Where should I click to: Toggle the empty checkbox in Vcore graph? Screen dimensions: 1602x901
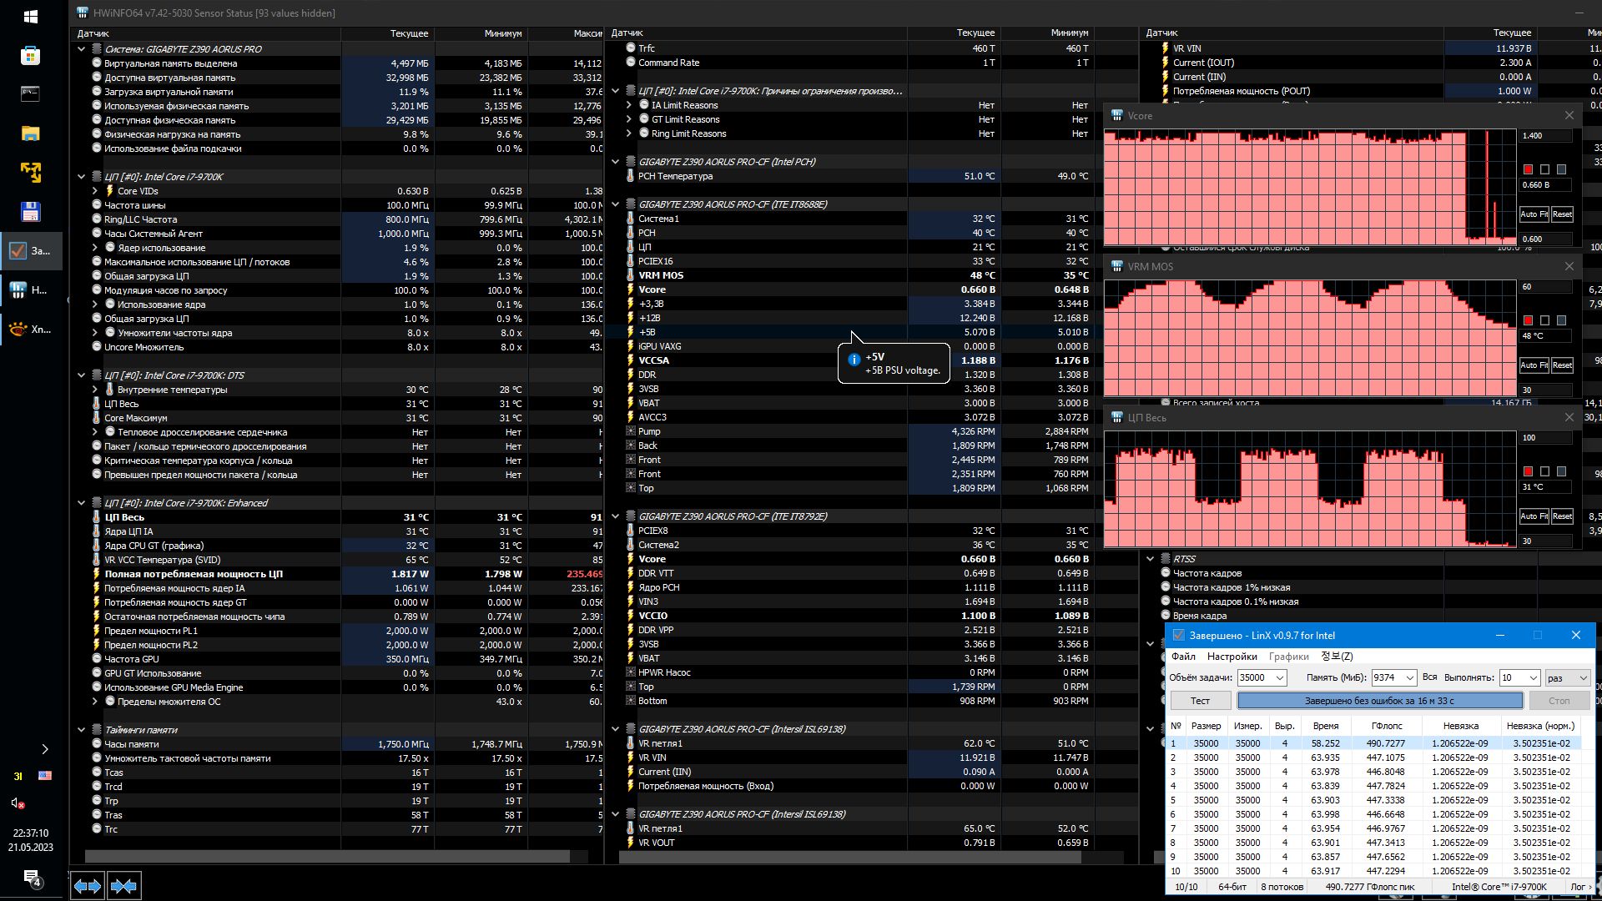1544,169
